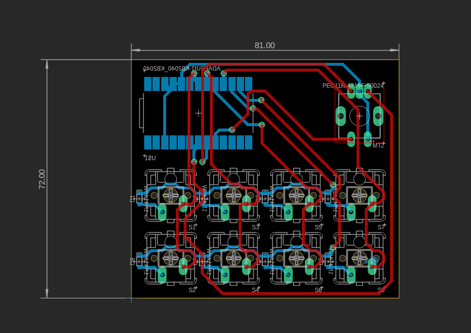Click the 81.00 width dimension label
Viewport: 471px width, 333px height.
click(264, 45)
